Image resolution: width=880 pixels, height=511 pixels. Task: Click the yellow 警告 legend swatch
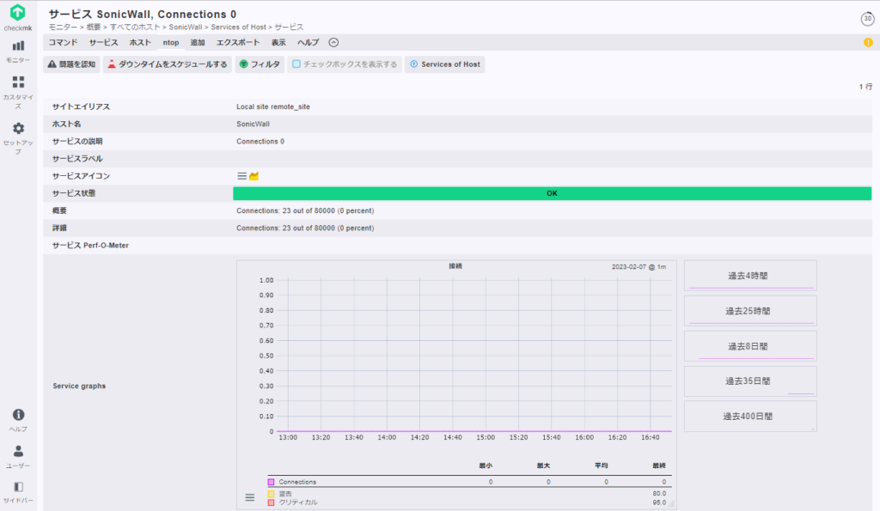click(x=271, y=494)
